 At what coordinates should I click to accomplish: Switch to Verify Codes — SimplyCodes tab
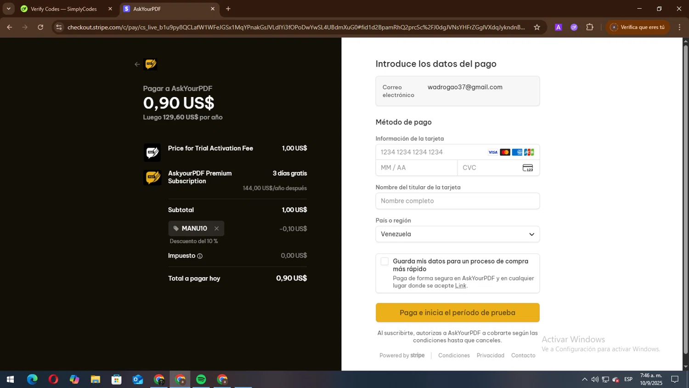[x=63, y=9]
